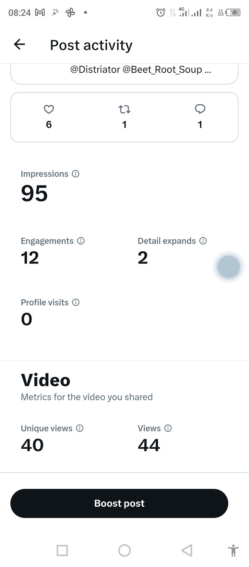Tap the Video section heading
The width and height of the screenshot is (249, 567).
(46, 380)
